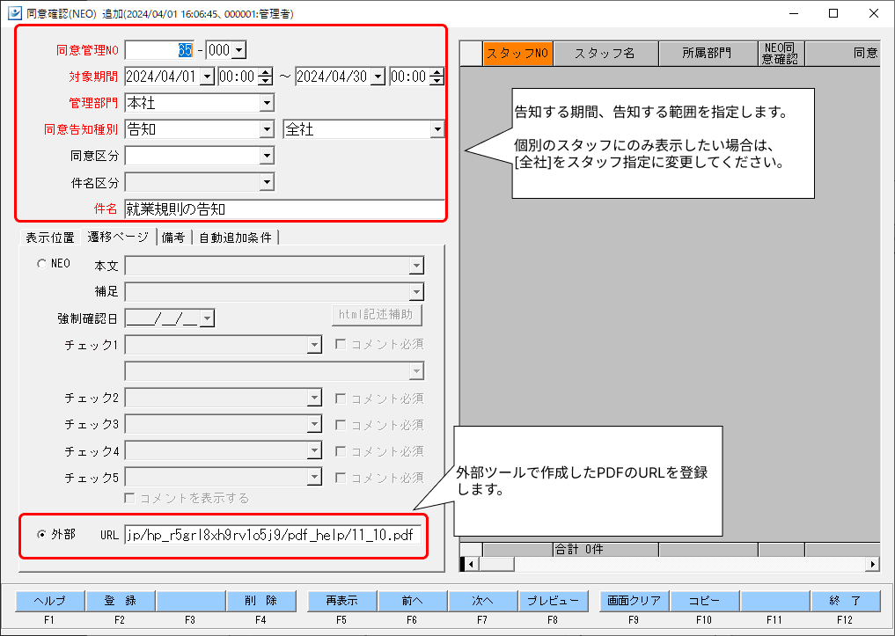Click the 同意管理NO number field
The image size is (895, 636).
click(159, 50)
